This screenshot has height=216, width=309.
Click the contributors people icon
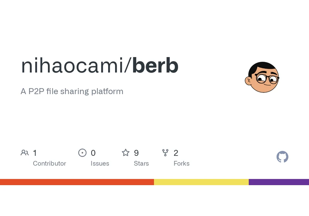[x=25, y=153]
